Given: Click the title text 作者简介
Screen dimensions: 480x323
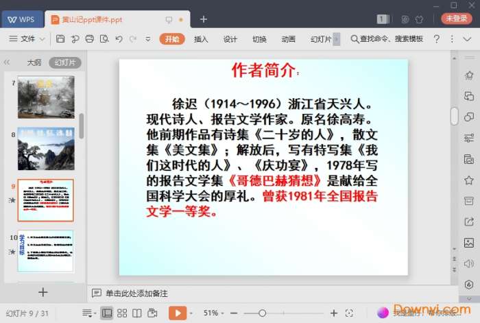Looking at the screenshot, I should (x=263, y=71).
